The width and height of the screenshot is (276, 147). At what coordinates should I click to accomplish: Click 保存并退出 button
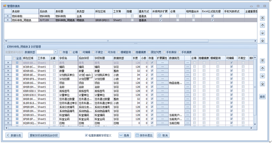[144, 135]
